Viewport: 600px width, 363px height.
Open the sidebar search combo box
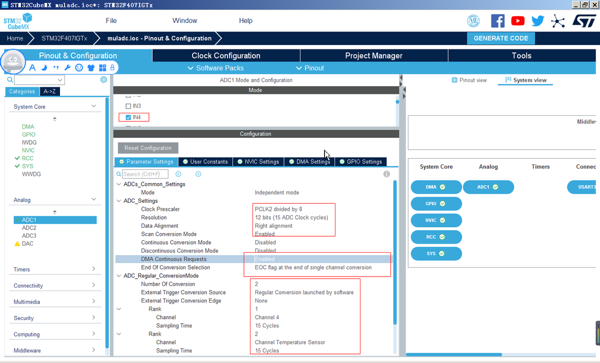[x=39, y=80]
